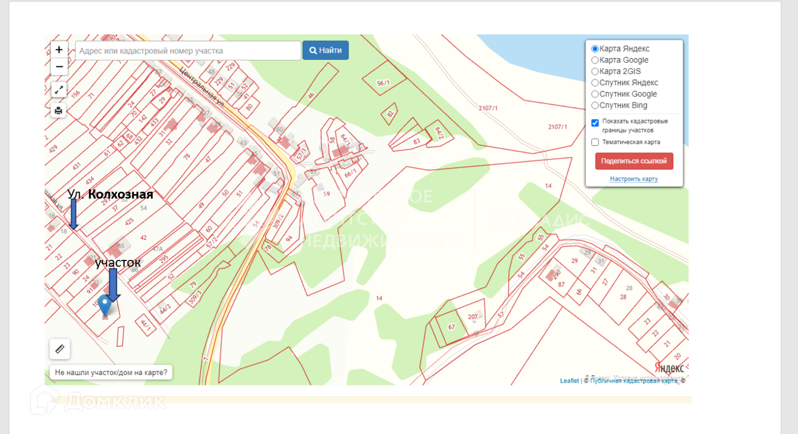
Task: Select Карта Яндекс radio option
Action: click(595, 49)
